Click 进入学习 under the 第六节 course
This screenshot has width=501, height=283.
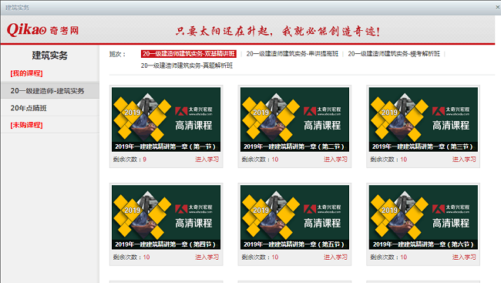464,257
